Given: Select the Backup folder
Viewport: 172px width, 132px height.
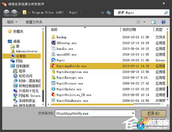Looking at the screenshot, I should (x=61, y=37).
